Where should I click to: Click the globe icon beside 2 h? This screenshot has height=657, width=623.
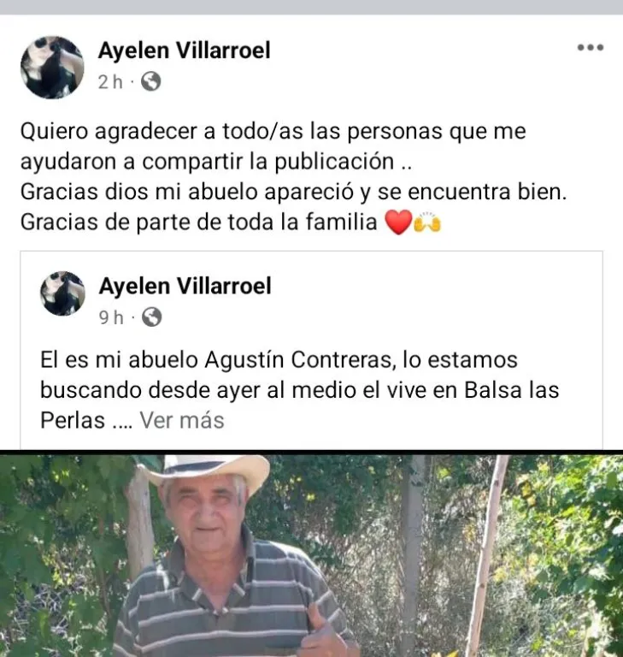(x=150, y=81)
